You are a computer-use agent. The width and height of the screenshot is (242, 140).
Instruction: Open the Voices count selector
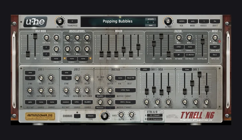[204, 21]
